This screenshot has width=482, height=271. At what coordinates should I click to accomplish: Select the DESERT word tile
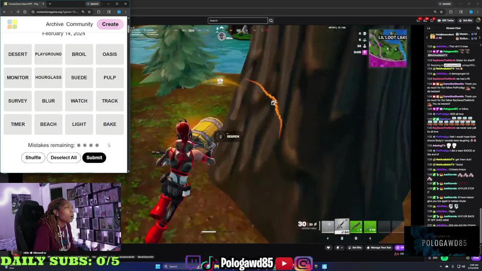click(18, 54)
